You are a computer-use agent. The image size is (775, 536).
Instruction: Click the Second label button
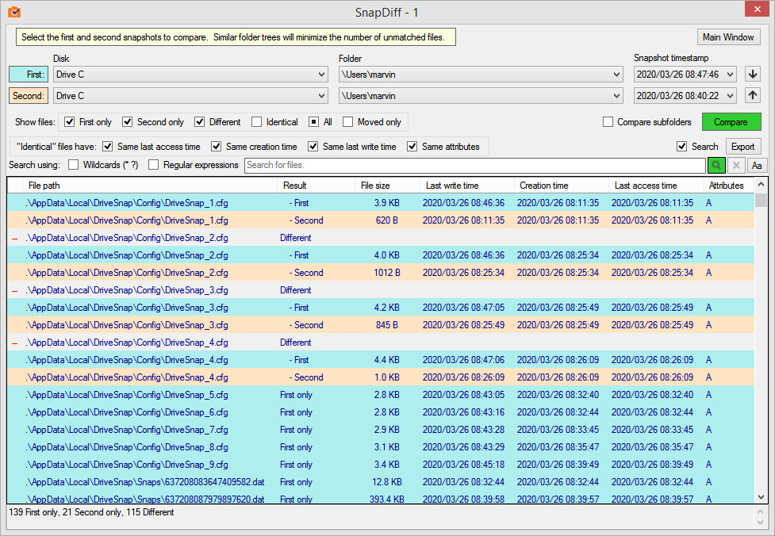pos(29,95)
